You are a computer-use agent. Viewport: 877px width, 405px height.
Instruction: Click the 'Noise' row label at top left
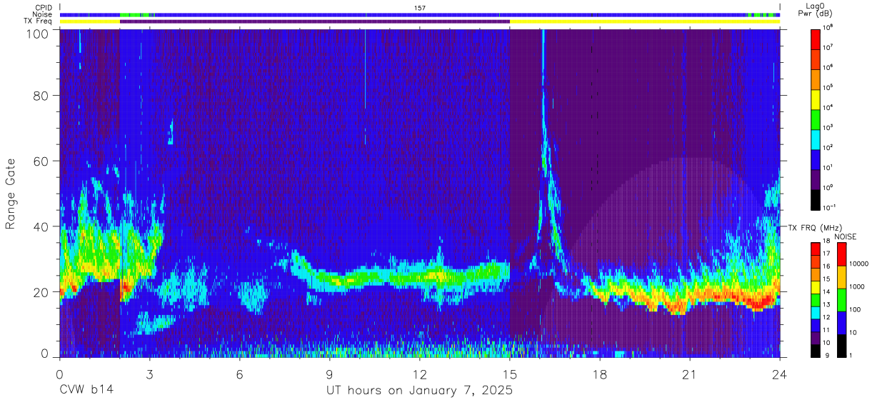coord(43,14)
